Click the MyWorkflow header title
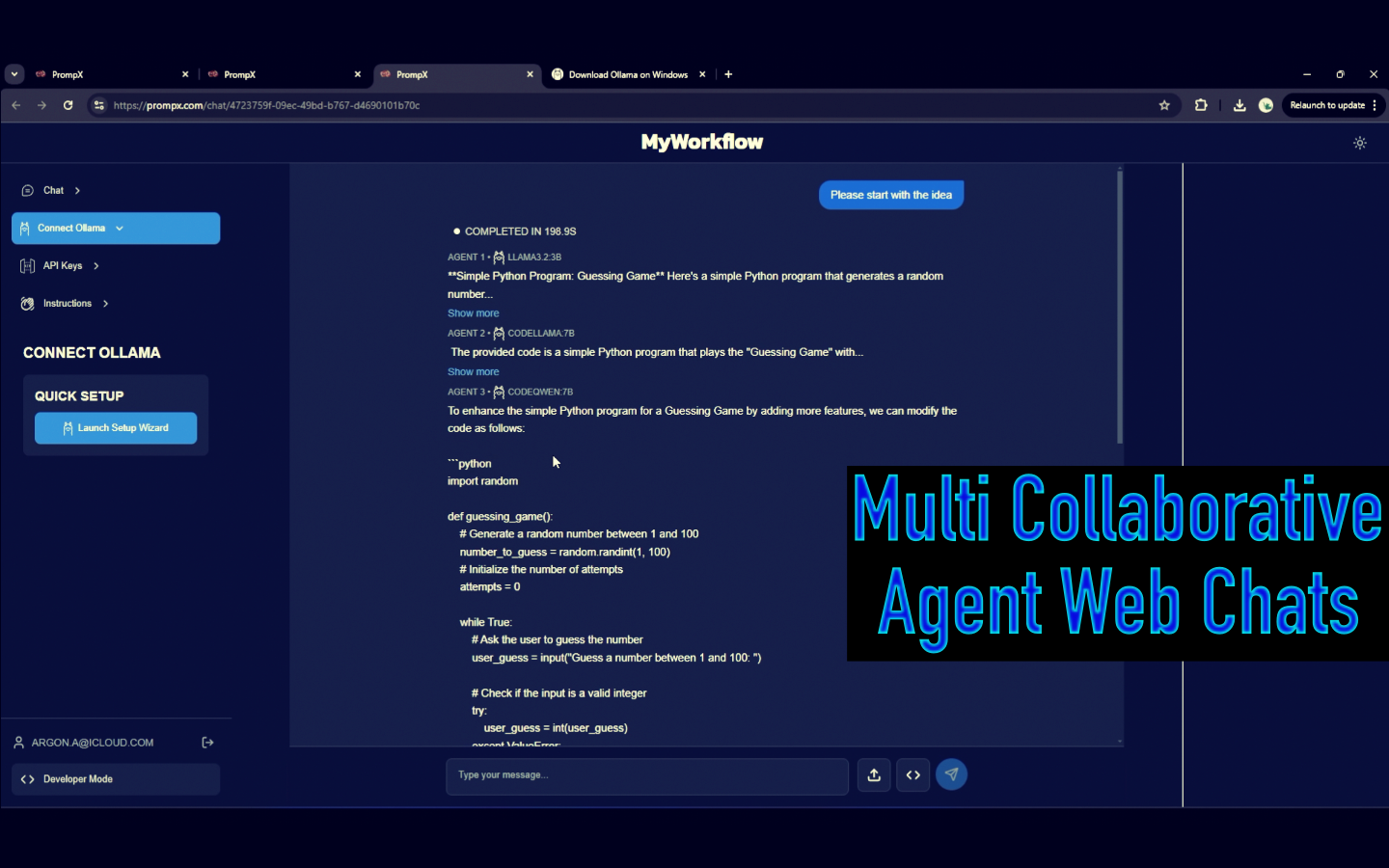This screenshot has width=1389, height=868. coord(702,143)
